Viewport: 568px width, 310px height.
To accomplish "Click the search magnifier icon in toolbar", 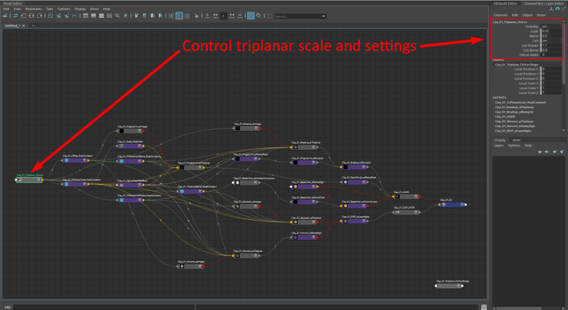I will (x=118, y=16).
